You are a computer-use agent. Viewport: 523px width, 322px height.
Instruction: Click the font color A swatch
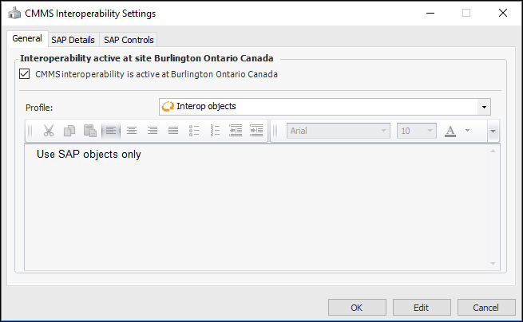tap(450, 131)
